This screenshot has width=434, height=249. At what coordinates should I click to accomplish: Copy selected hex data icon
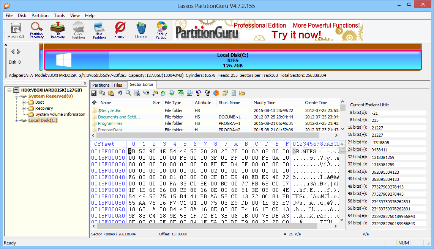click(103, 93)
